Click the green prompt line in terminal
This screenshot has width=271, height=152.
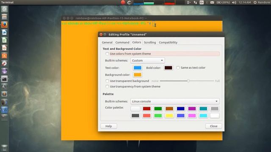(106, 23)
